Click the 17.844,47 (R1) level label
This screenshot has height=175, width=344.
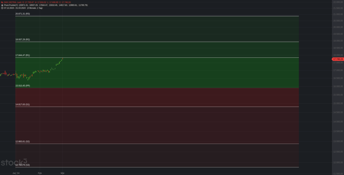pos(23,55)
